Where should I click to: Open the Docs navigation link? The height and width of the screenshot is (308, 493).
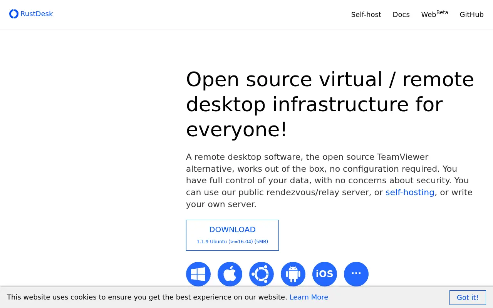[401, 15]
